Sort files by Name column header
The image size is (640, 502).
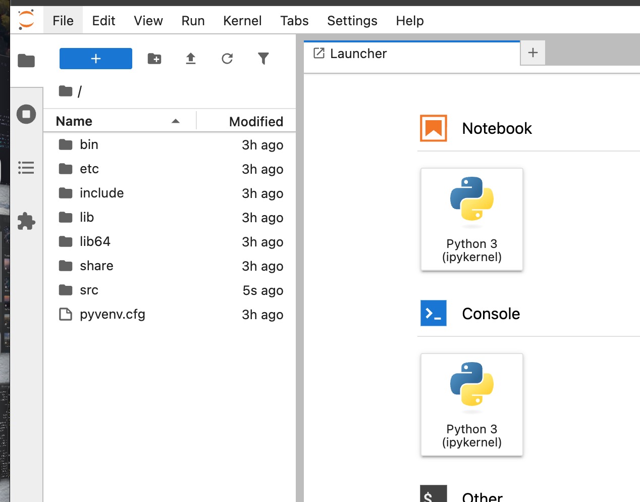(x=74, y=121)
